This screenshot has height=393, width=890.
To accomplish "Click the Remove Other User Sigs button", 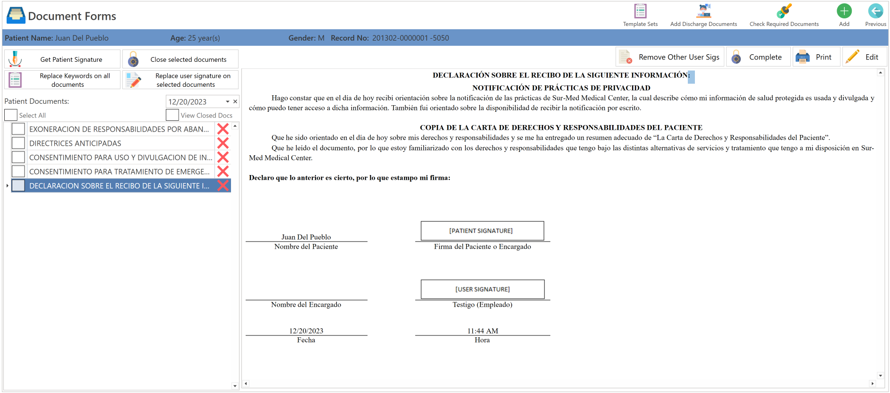I will (x=670, y=57).
